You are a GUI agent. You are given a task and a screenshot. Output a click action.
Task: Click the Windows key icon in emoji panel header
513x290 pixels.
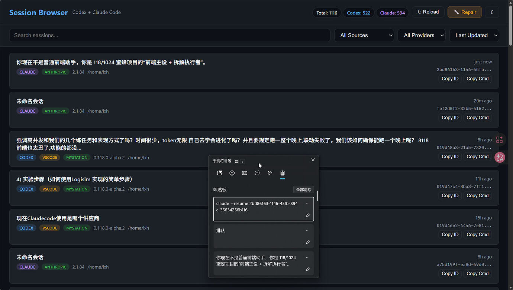coord(236,161)
